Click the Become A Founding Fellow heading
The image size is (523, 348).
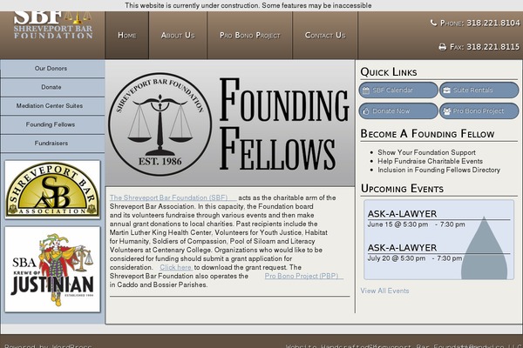(428, 134)
